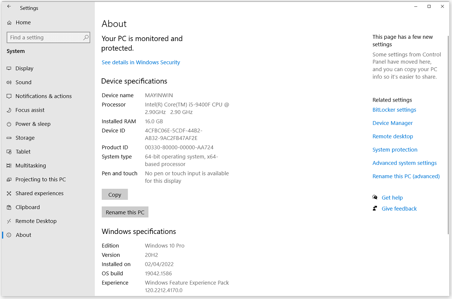Click the search magnifier icon
Screen dimensions: 452x299
pos(86,37)
